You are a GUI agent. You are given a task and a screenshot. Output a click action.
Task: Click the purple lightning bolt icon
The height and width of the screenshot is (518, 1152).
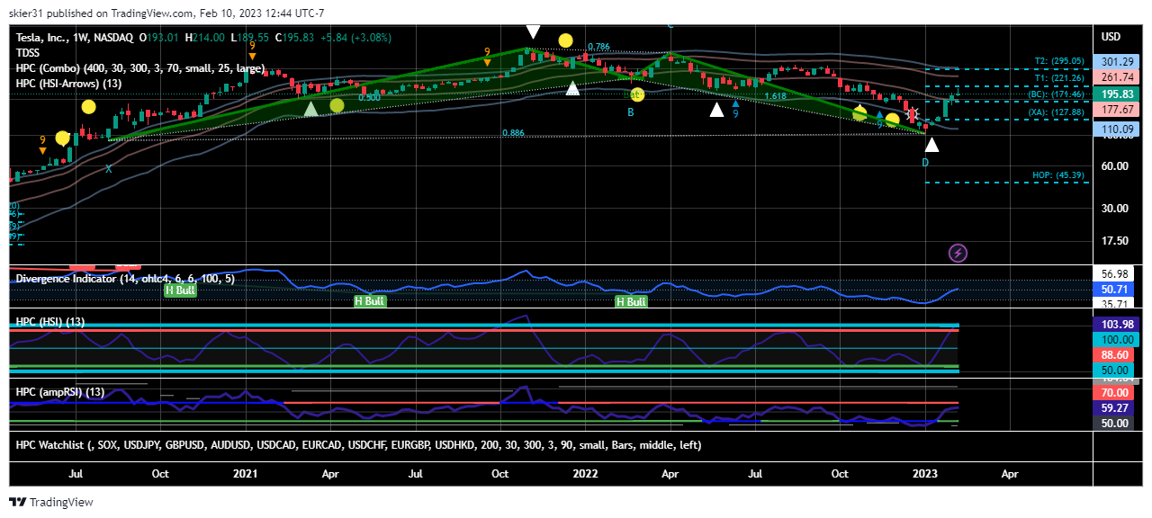(x=958, y=253)
